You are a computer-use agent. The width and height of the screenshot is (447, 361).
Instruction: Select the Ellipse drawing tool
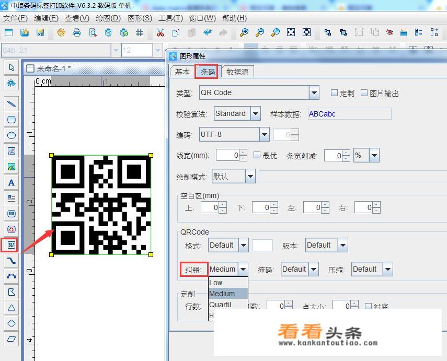pyautogui.click(x=12, y=135)
